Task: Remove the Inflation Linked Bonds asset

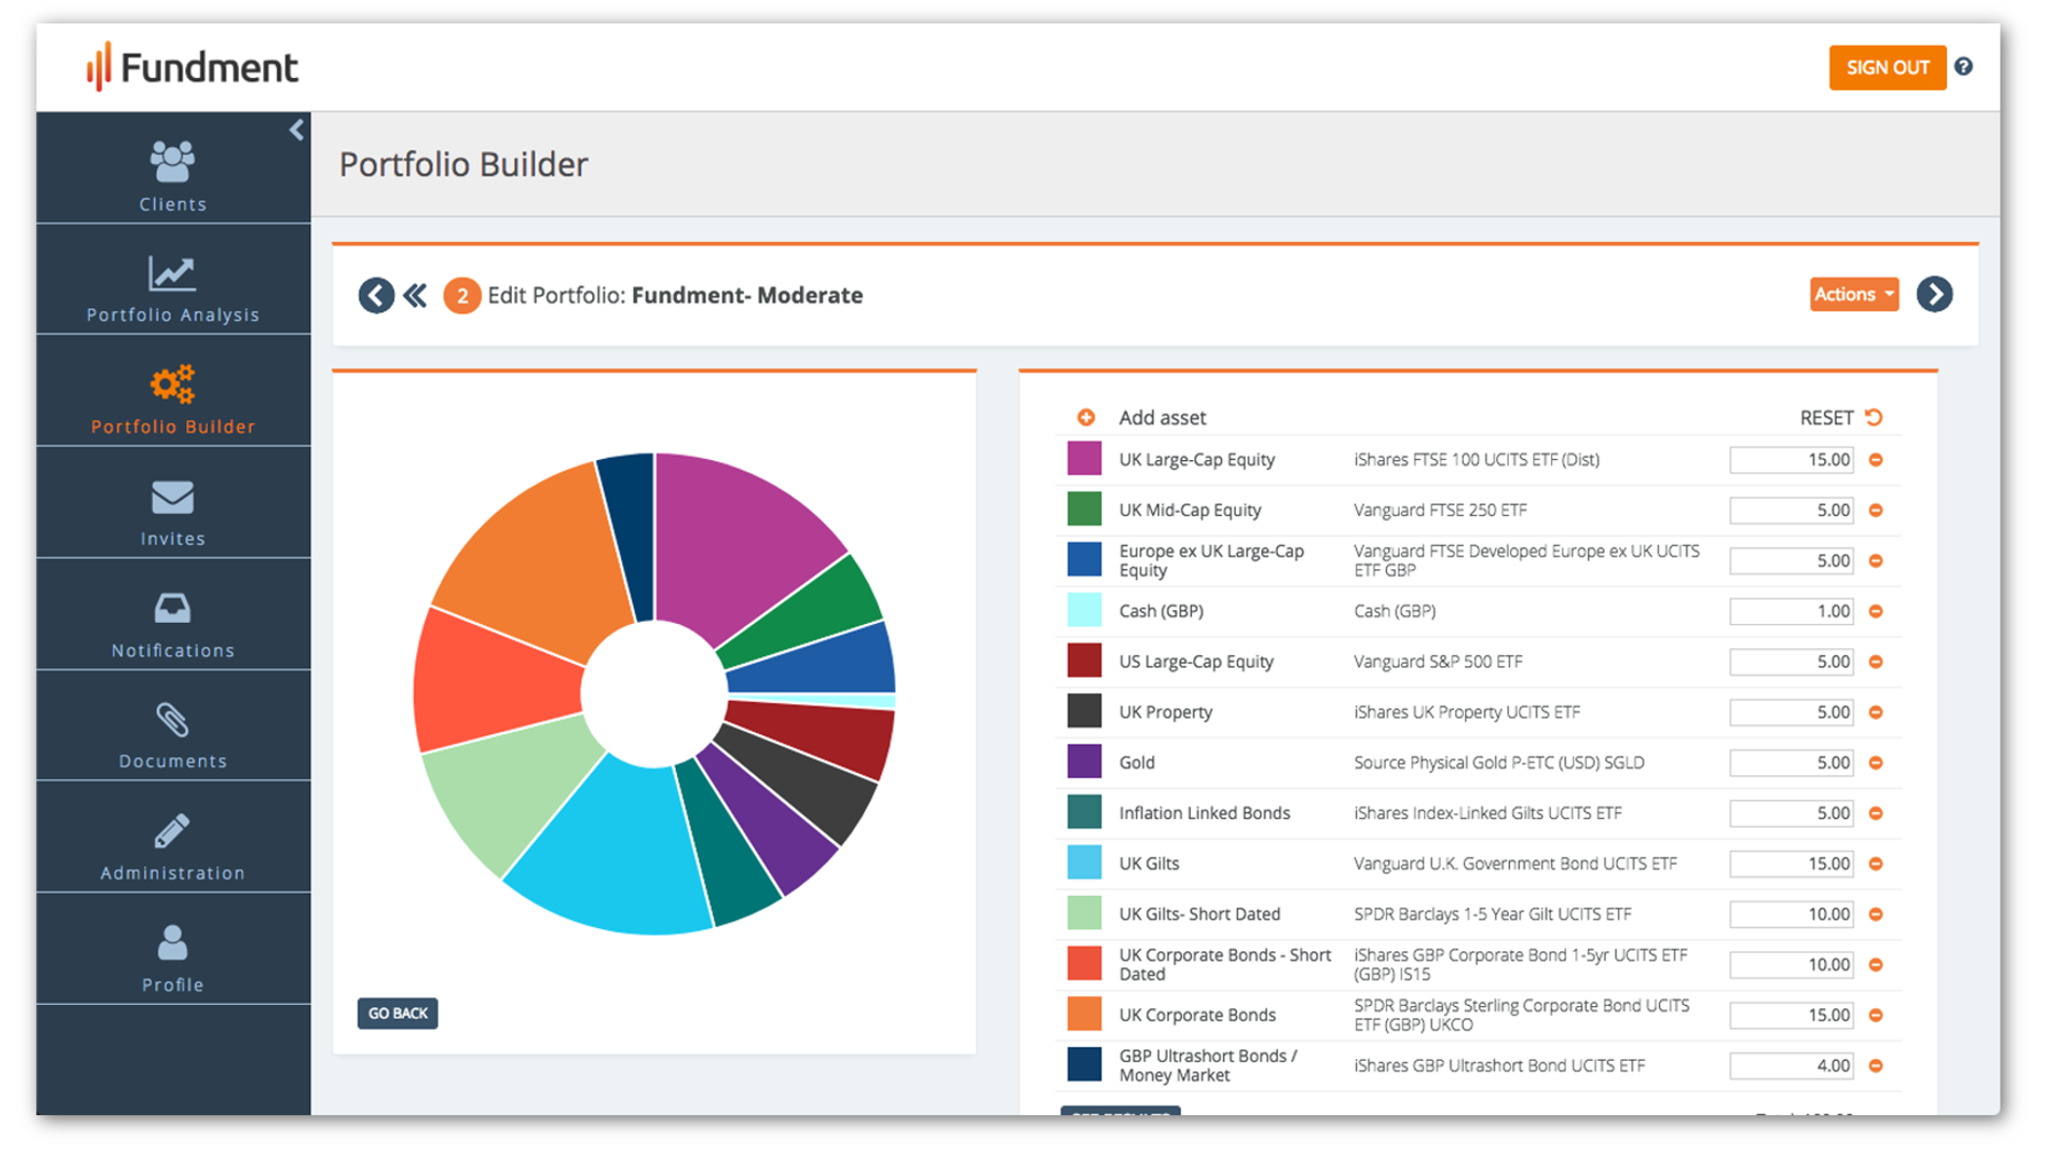Action: coord(1876,813)
